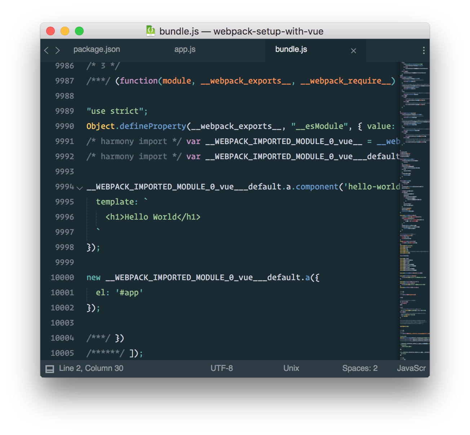Click on the Hello World h1 template line

click(x=153, y=217)
